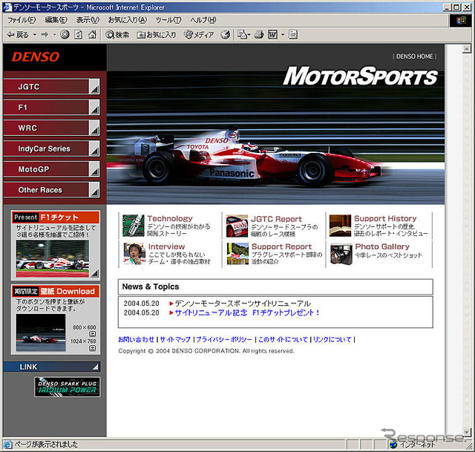This screenshot has width=475, height=452.
Task: Open the Support History section link
Action: 385,218
